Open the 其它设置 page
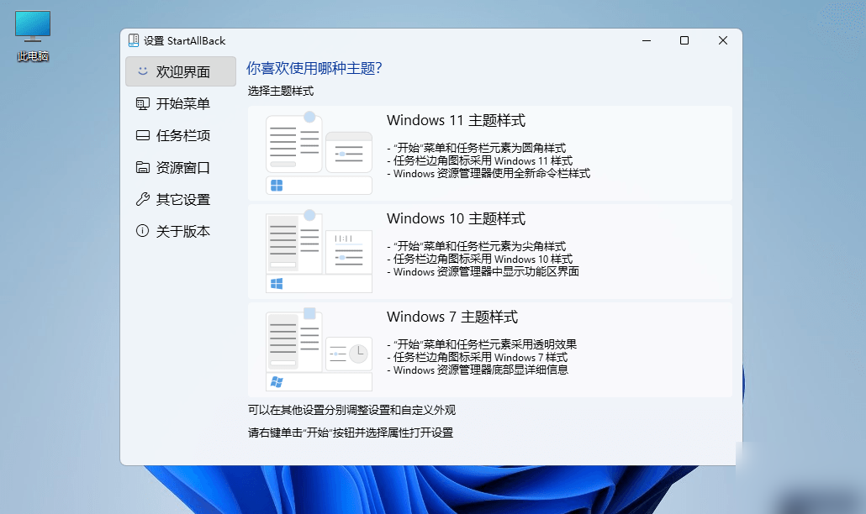866x514 pixels. (181, 200)
